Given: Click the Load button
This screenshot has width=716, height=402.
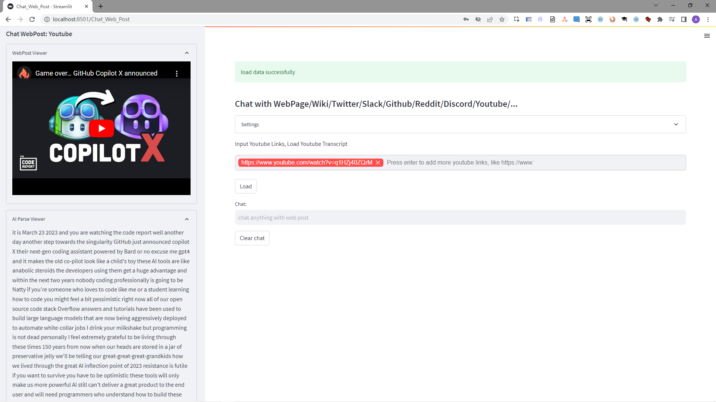Looking at the screenshot, I should (245, 186).
